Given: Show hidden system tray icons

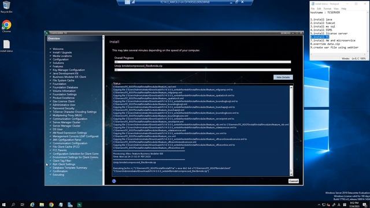Looking at the screenshot, I should pyautogui.click(x=319, y=205).
